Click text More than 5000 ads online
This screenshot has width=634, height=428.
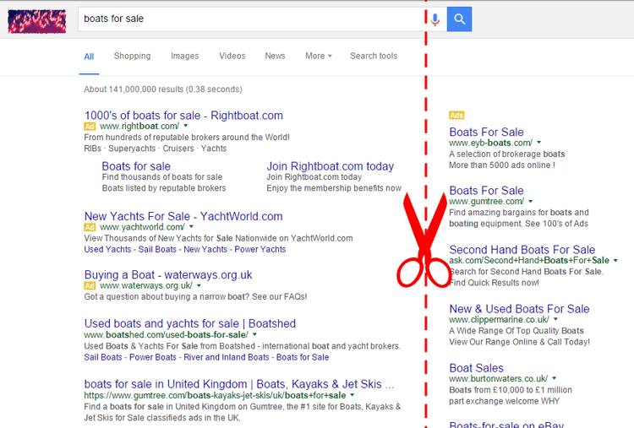click(502, 165)
